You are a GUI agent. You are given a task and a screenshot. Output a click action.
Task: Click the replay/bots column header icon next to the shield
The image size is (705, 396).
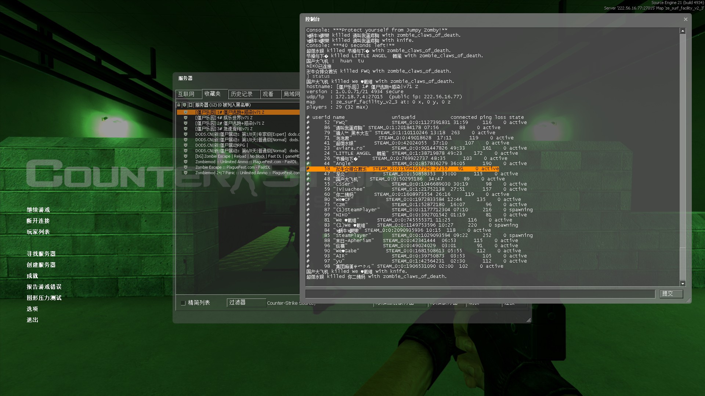point(191,105)
